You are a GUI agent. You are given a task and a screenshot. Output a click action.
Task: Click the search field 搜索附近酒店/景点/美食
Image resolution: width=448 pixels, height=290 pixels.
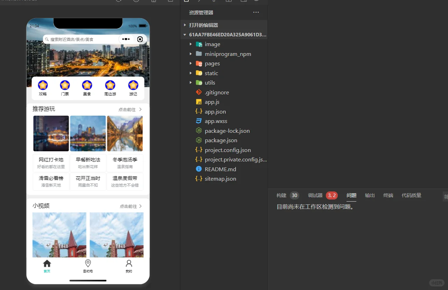click(80, 39)
